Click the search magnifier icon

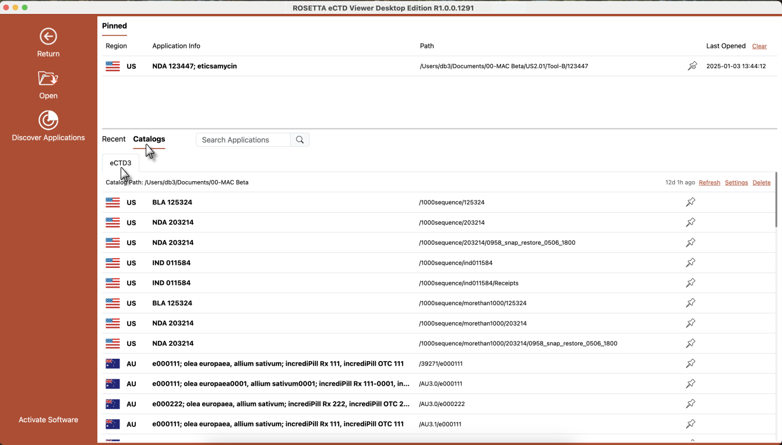click(x=300, y=140)
